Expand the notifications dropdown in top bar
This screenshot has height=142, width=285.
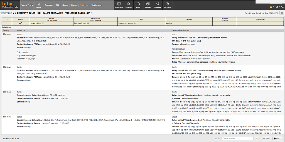click(x=271, y=7)
